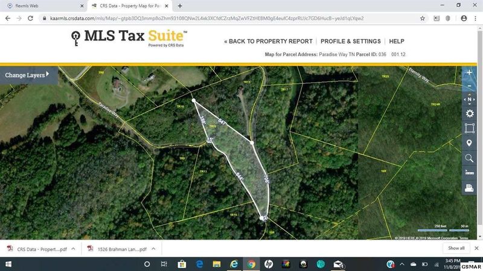Open File Explorer from taskbar
This screenshot has height=271, width=483.
(217, 264)
